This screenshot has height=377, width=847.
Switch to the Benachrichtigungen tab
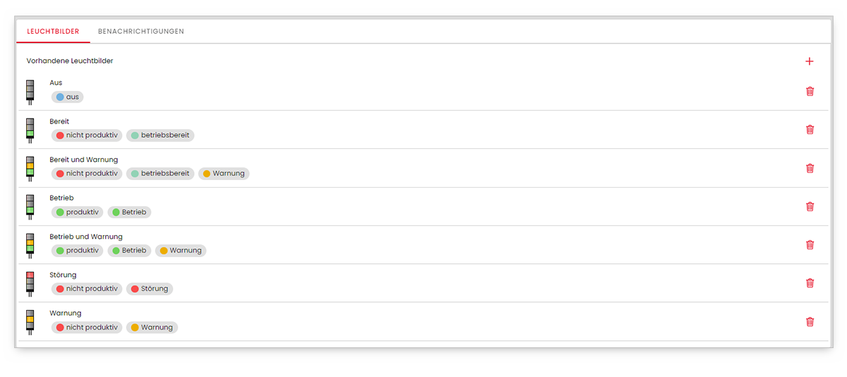141,32
